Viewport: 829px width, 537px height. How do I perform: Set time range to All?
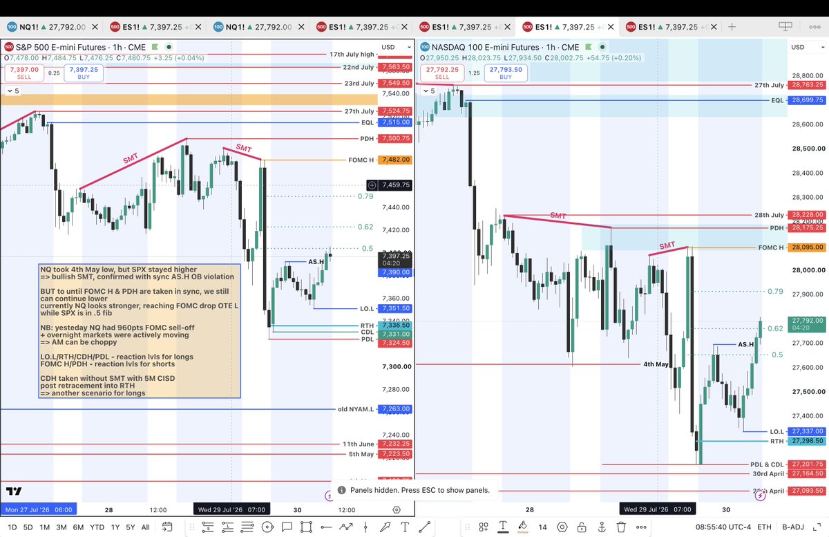point(145,527)
